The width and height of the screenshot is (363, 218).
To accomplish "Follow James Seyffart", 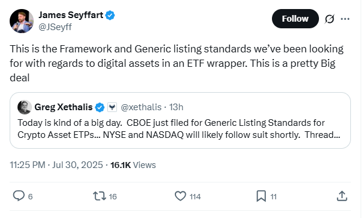I will 295,19.
